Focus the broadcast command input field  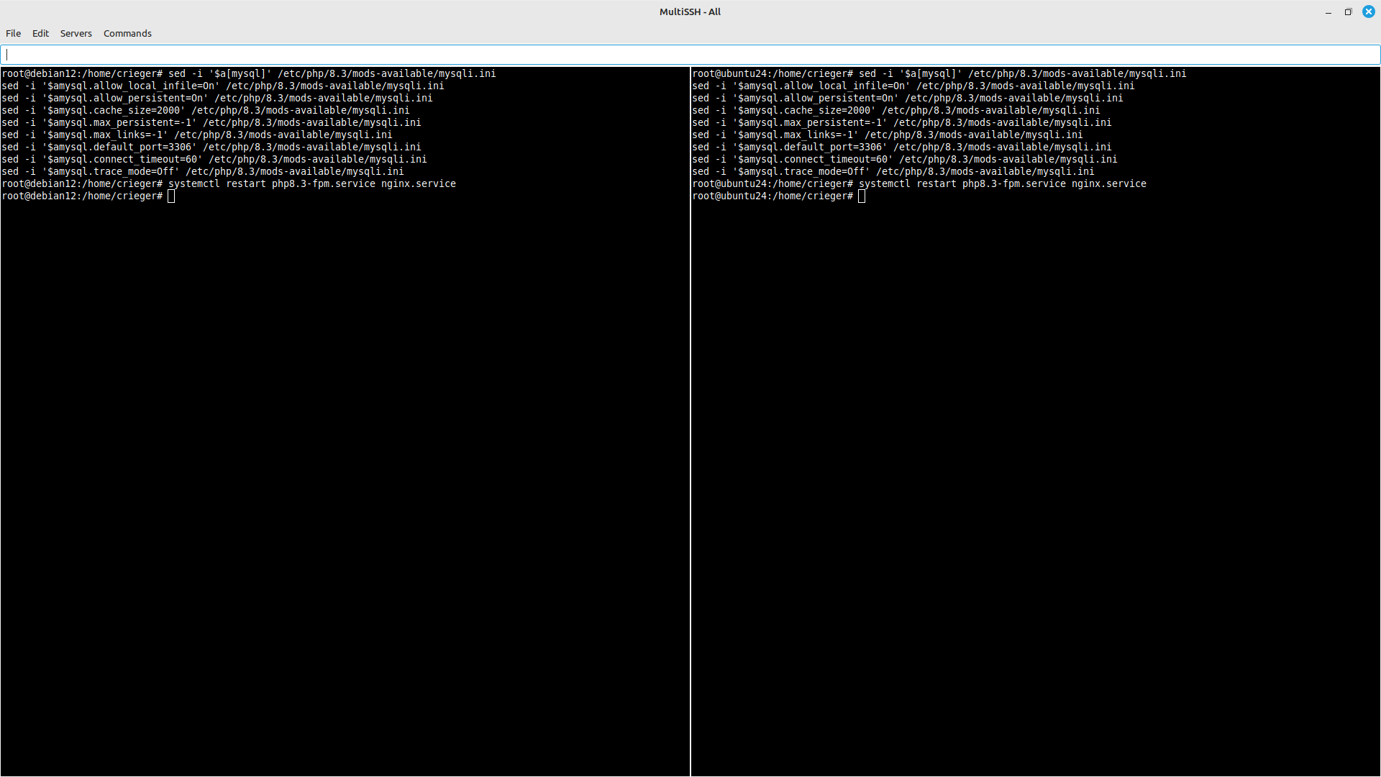690,55
